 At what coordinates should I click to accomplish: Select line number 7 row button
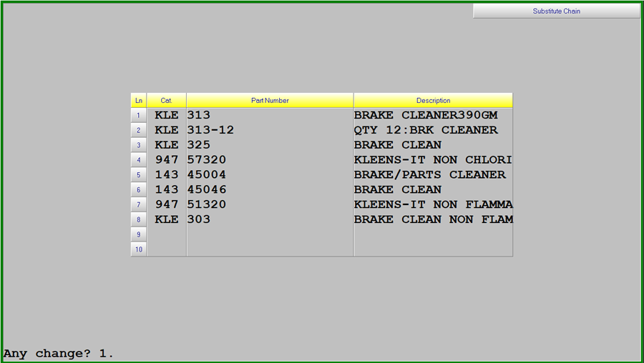click(138, 204)
